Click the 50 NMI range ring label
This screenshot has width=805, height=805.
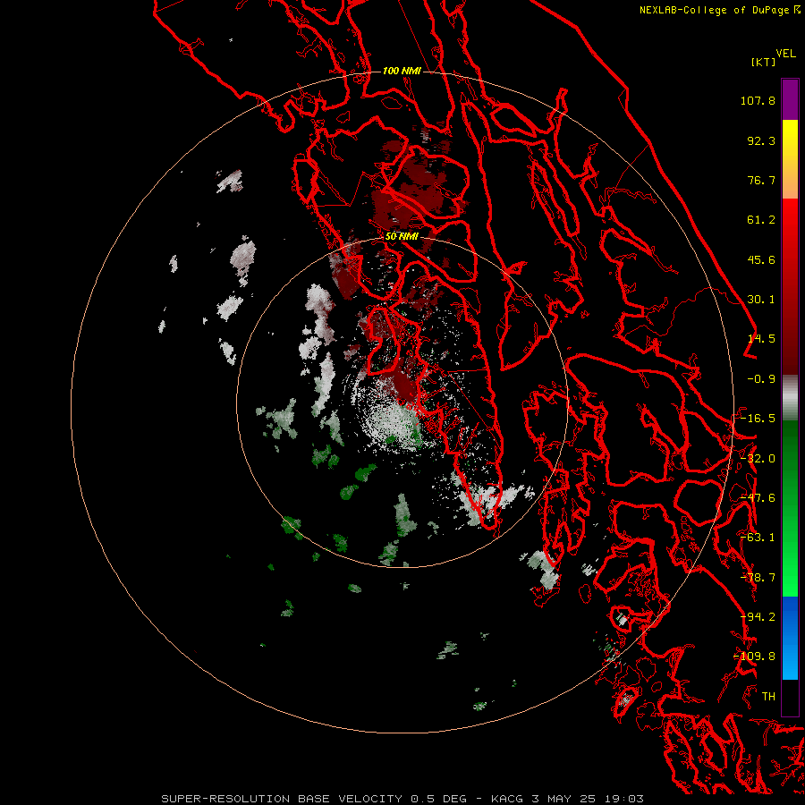click(x=402, y=237)
